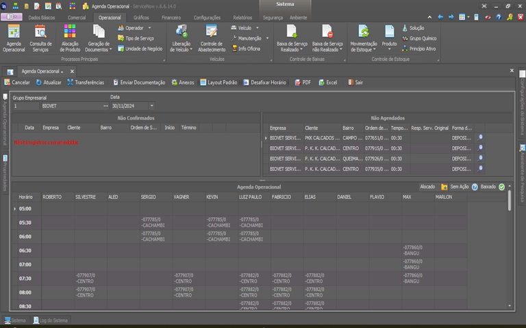Open the Data date picker dropdown

(x=151, y=106)
